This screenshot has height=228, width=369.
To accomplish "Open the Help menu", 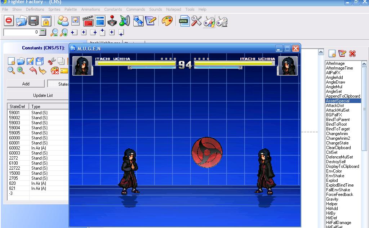I will click(203, 9).
